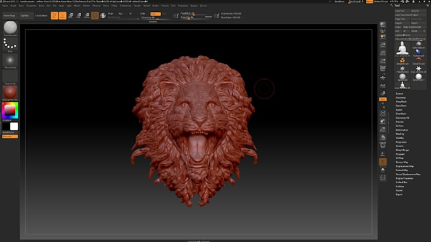Click the Xpose icon on right shelf

pos(383,178)
